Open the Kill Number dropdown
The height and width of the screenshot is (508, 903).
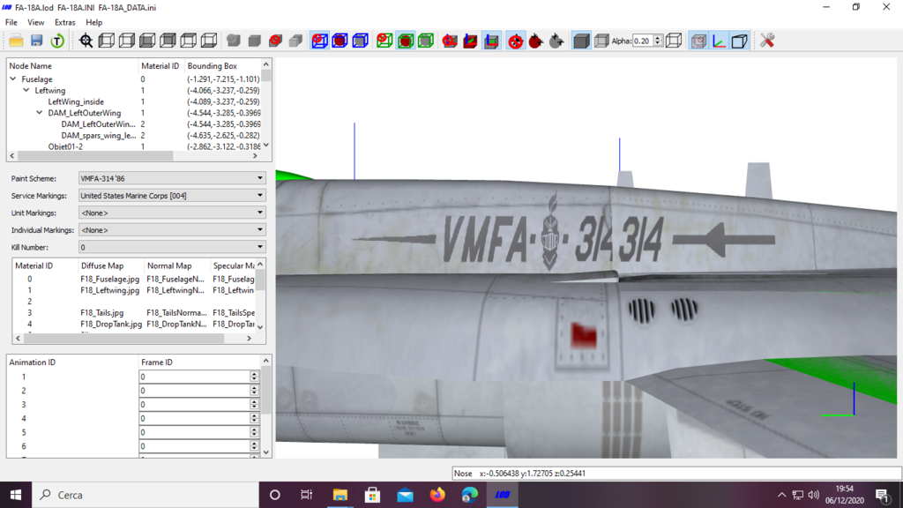point(172,247)
